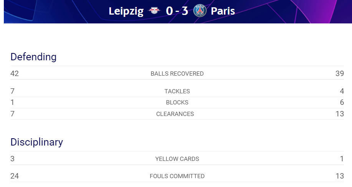Click the RB Leipzig club crest icon
The image size is (352, 187).
[154, 10]
